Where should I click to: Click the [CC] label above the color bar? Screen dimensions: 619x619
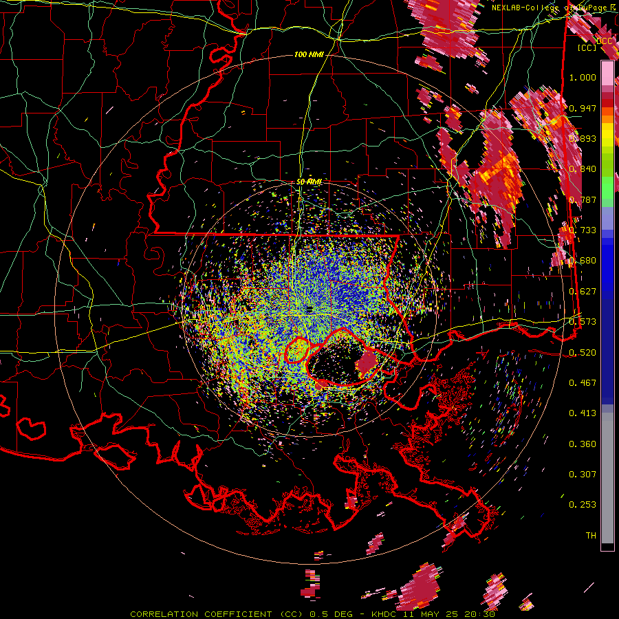[587, 47]
